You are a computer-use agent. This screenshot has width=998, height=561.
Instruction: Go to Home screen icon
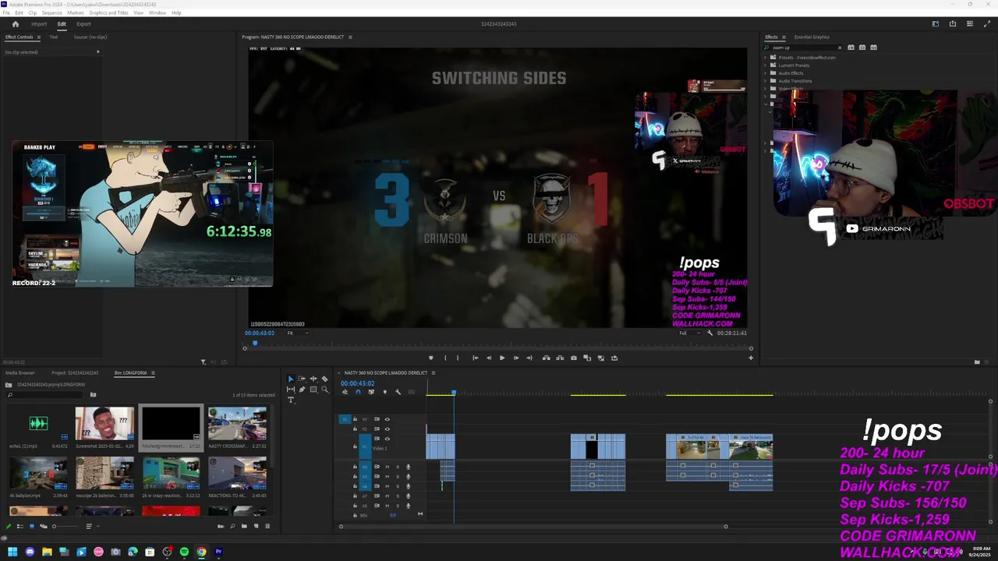15,24
